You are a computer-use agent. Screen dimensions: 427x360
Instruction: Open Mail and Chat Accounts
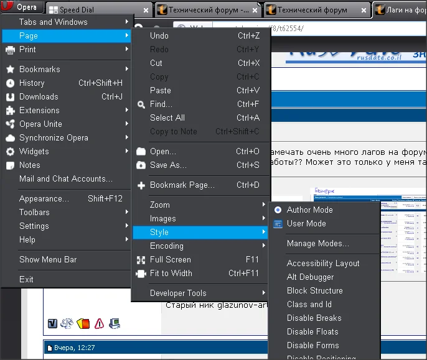(66, 179)
